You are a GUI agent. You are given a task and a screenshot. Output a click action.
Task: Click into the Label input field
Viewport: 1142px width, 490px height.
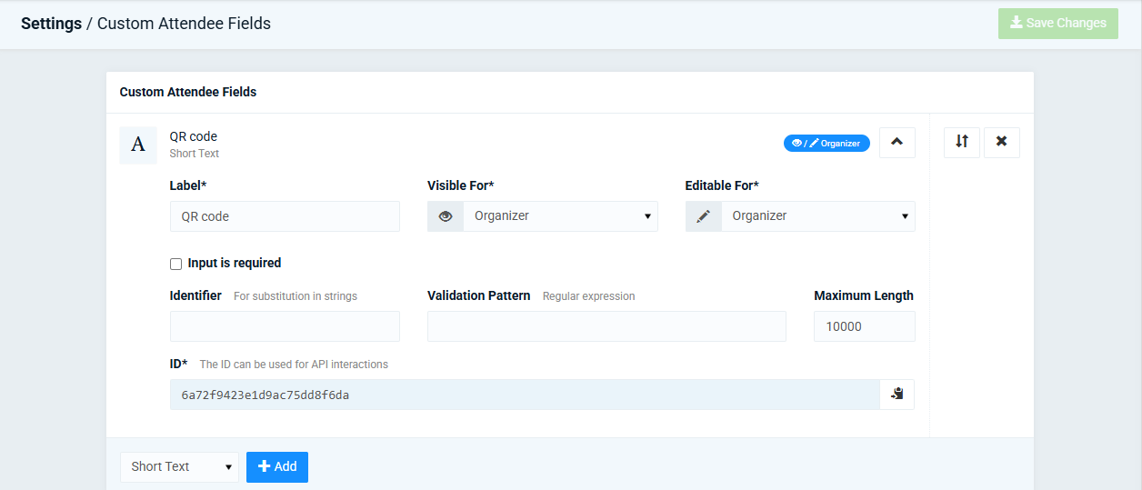[x=285, y=216]
